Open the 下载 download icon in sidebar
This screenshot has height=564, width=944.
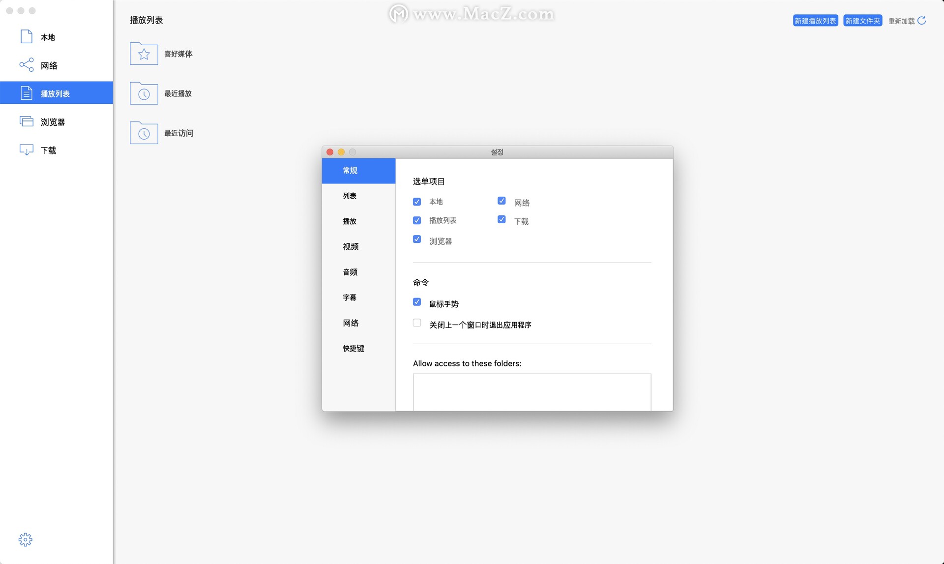(x=27, y=149)
